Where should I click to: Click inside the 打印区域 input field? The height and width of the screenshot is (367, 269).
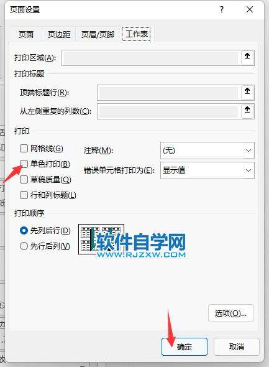[152, 58]
